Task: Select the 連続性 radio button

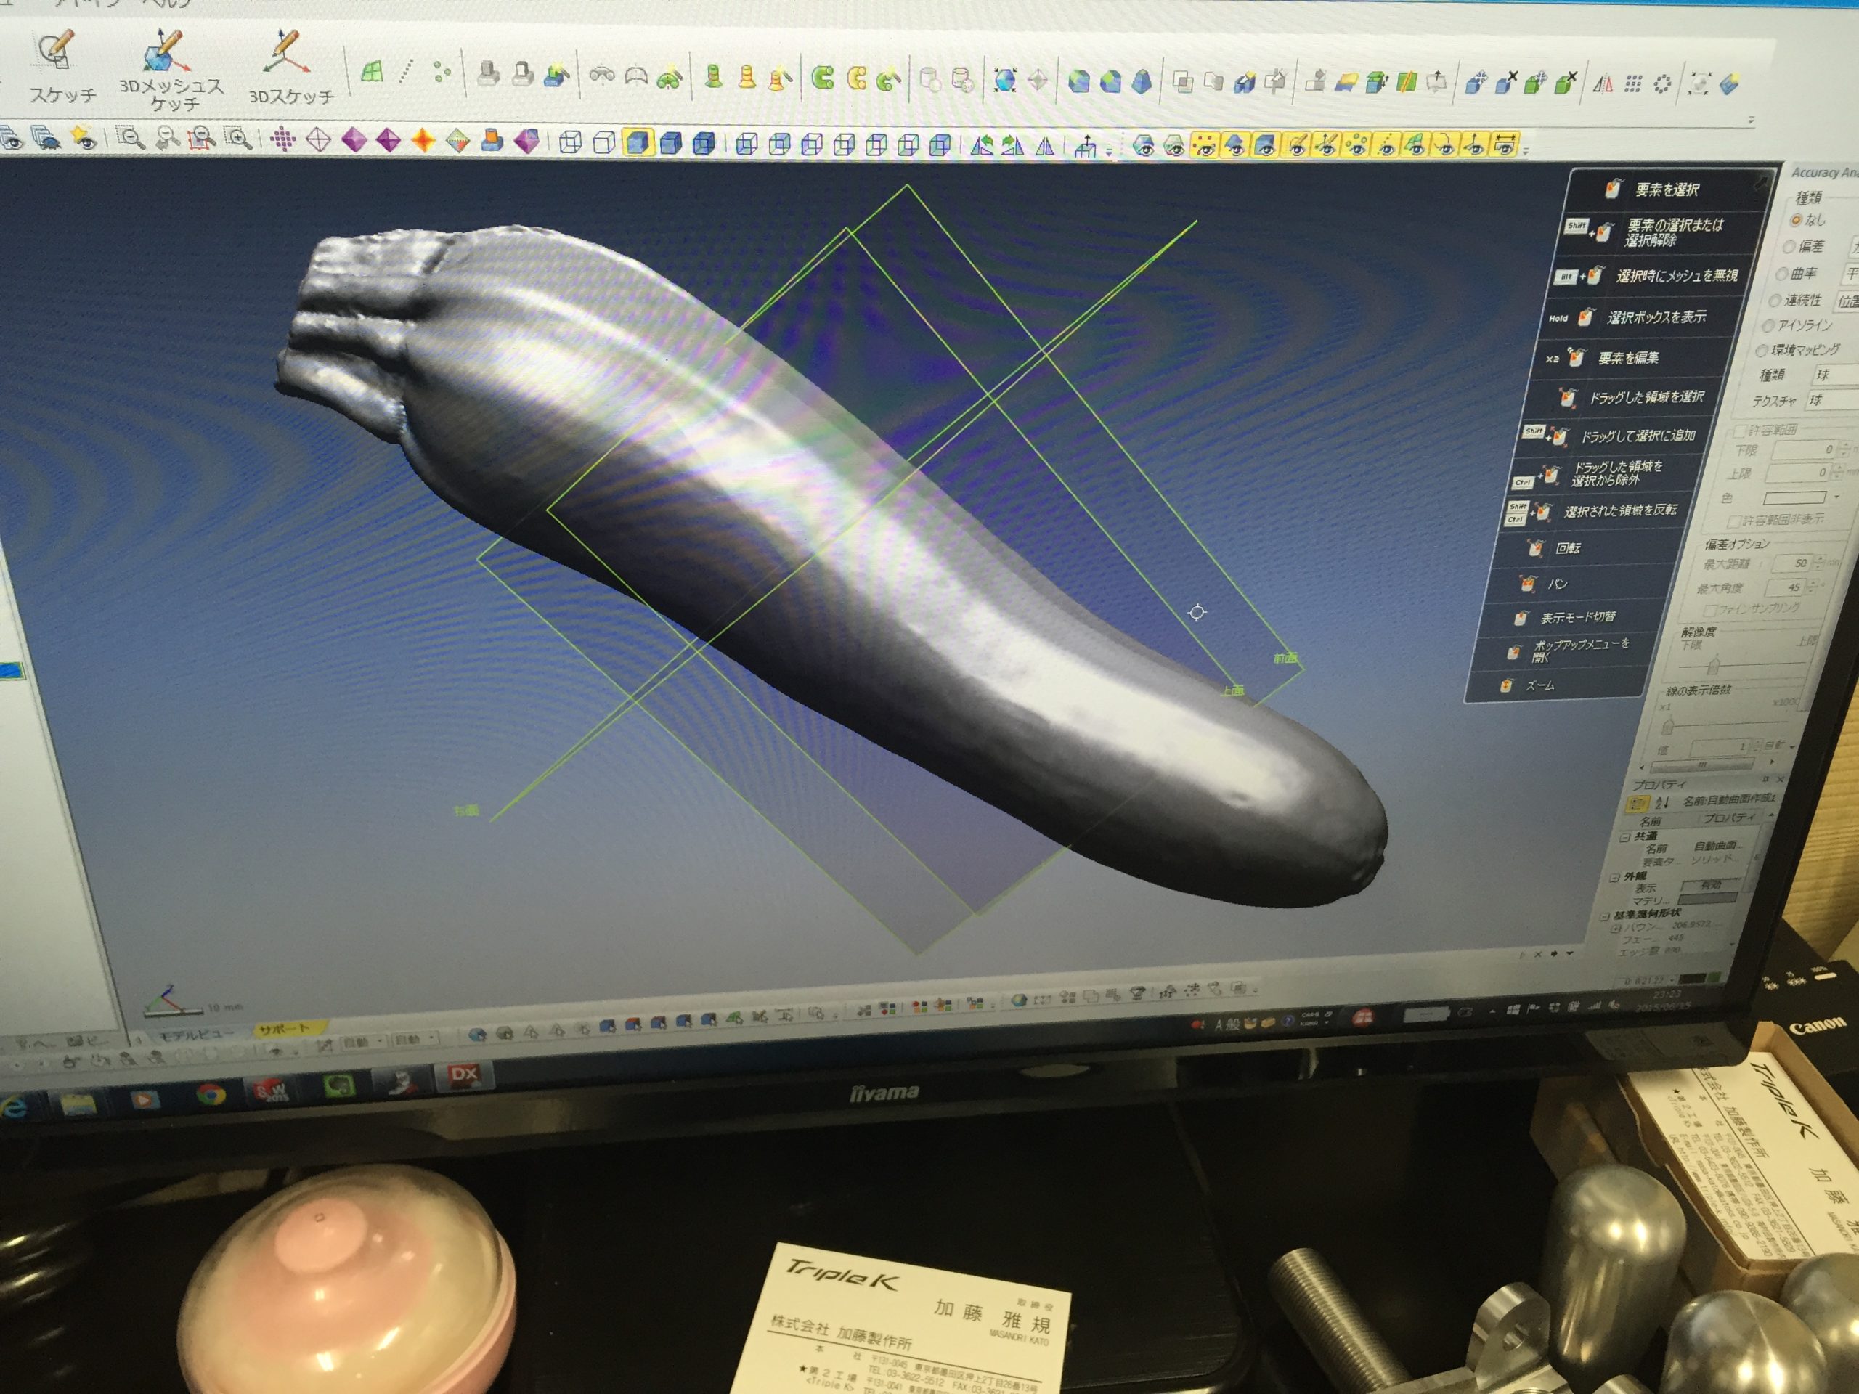Action: 1774,300
